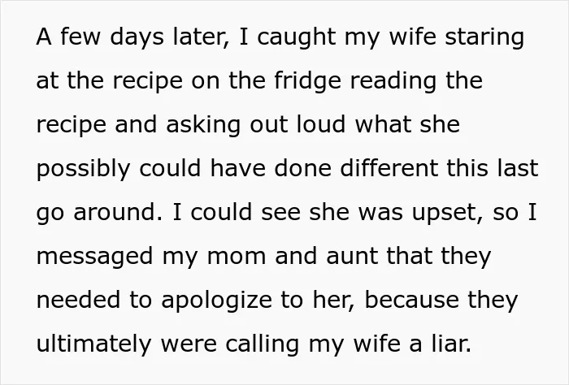Click the word "needed" in seventh line
Viewport: 569px width, 385px height.
tap(78, 301)
